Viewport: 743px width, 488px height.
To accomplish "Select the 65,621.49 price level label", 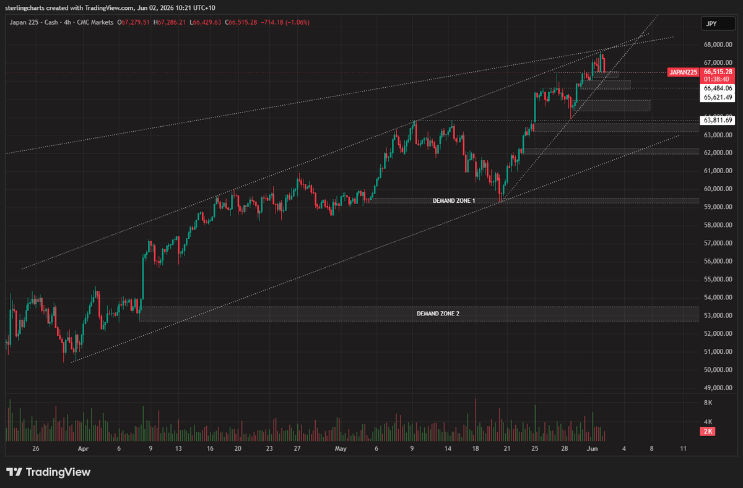I will tap(718, 98).
